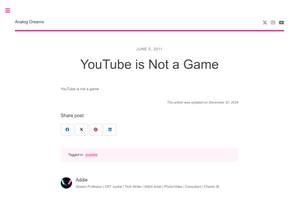Open author Addie's name link

coord(81,180)
